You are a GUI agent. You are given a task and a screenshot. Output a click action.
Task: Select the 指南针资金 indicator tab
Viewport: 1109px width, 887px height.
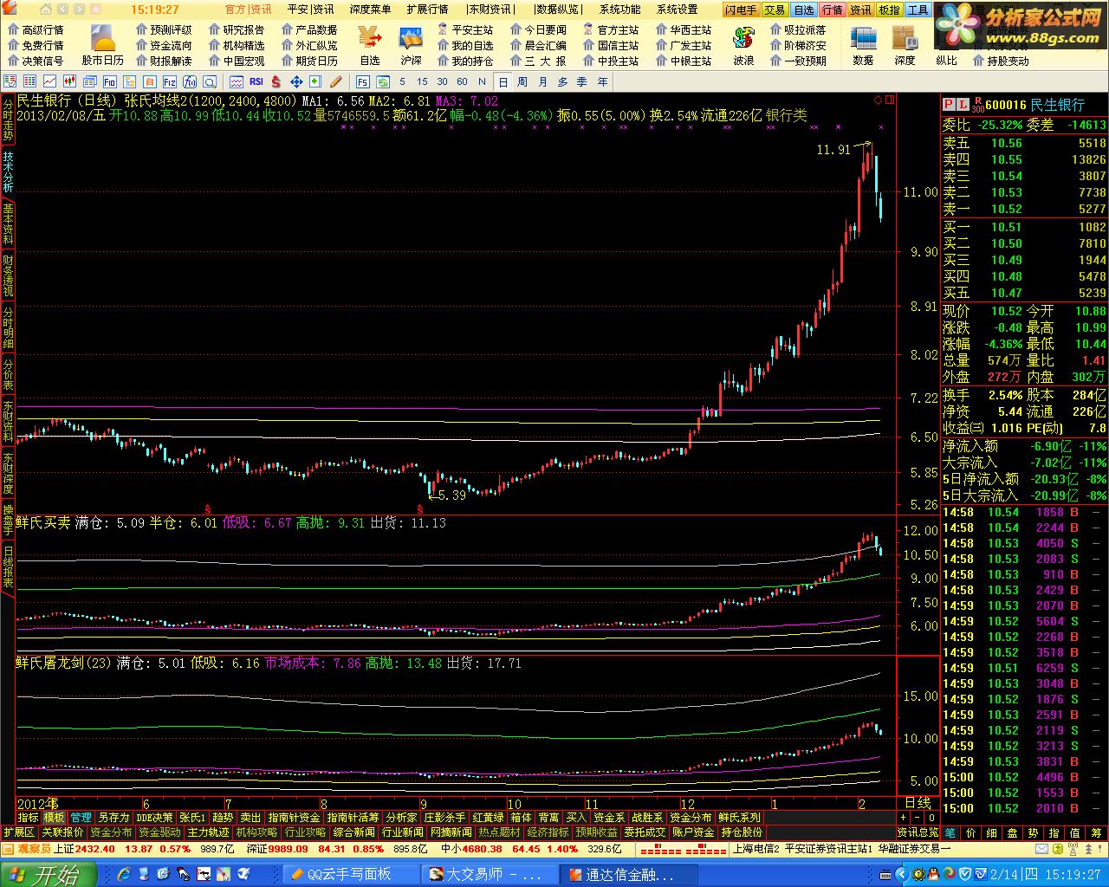pos(295,818)
